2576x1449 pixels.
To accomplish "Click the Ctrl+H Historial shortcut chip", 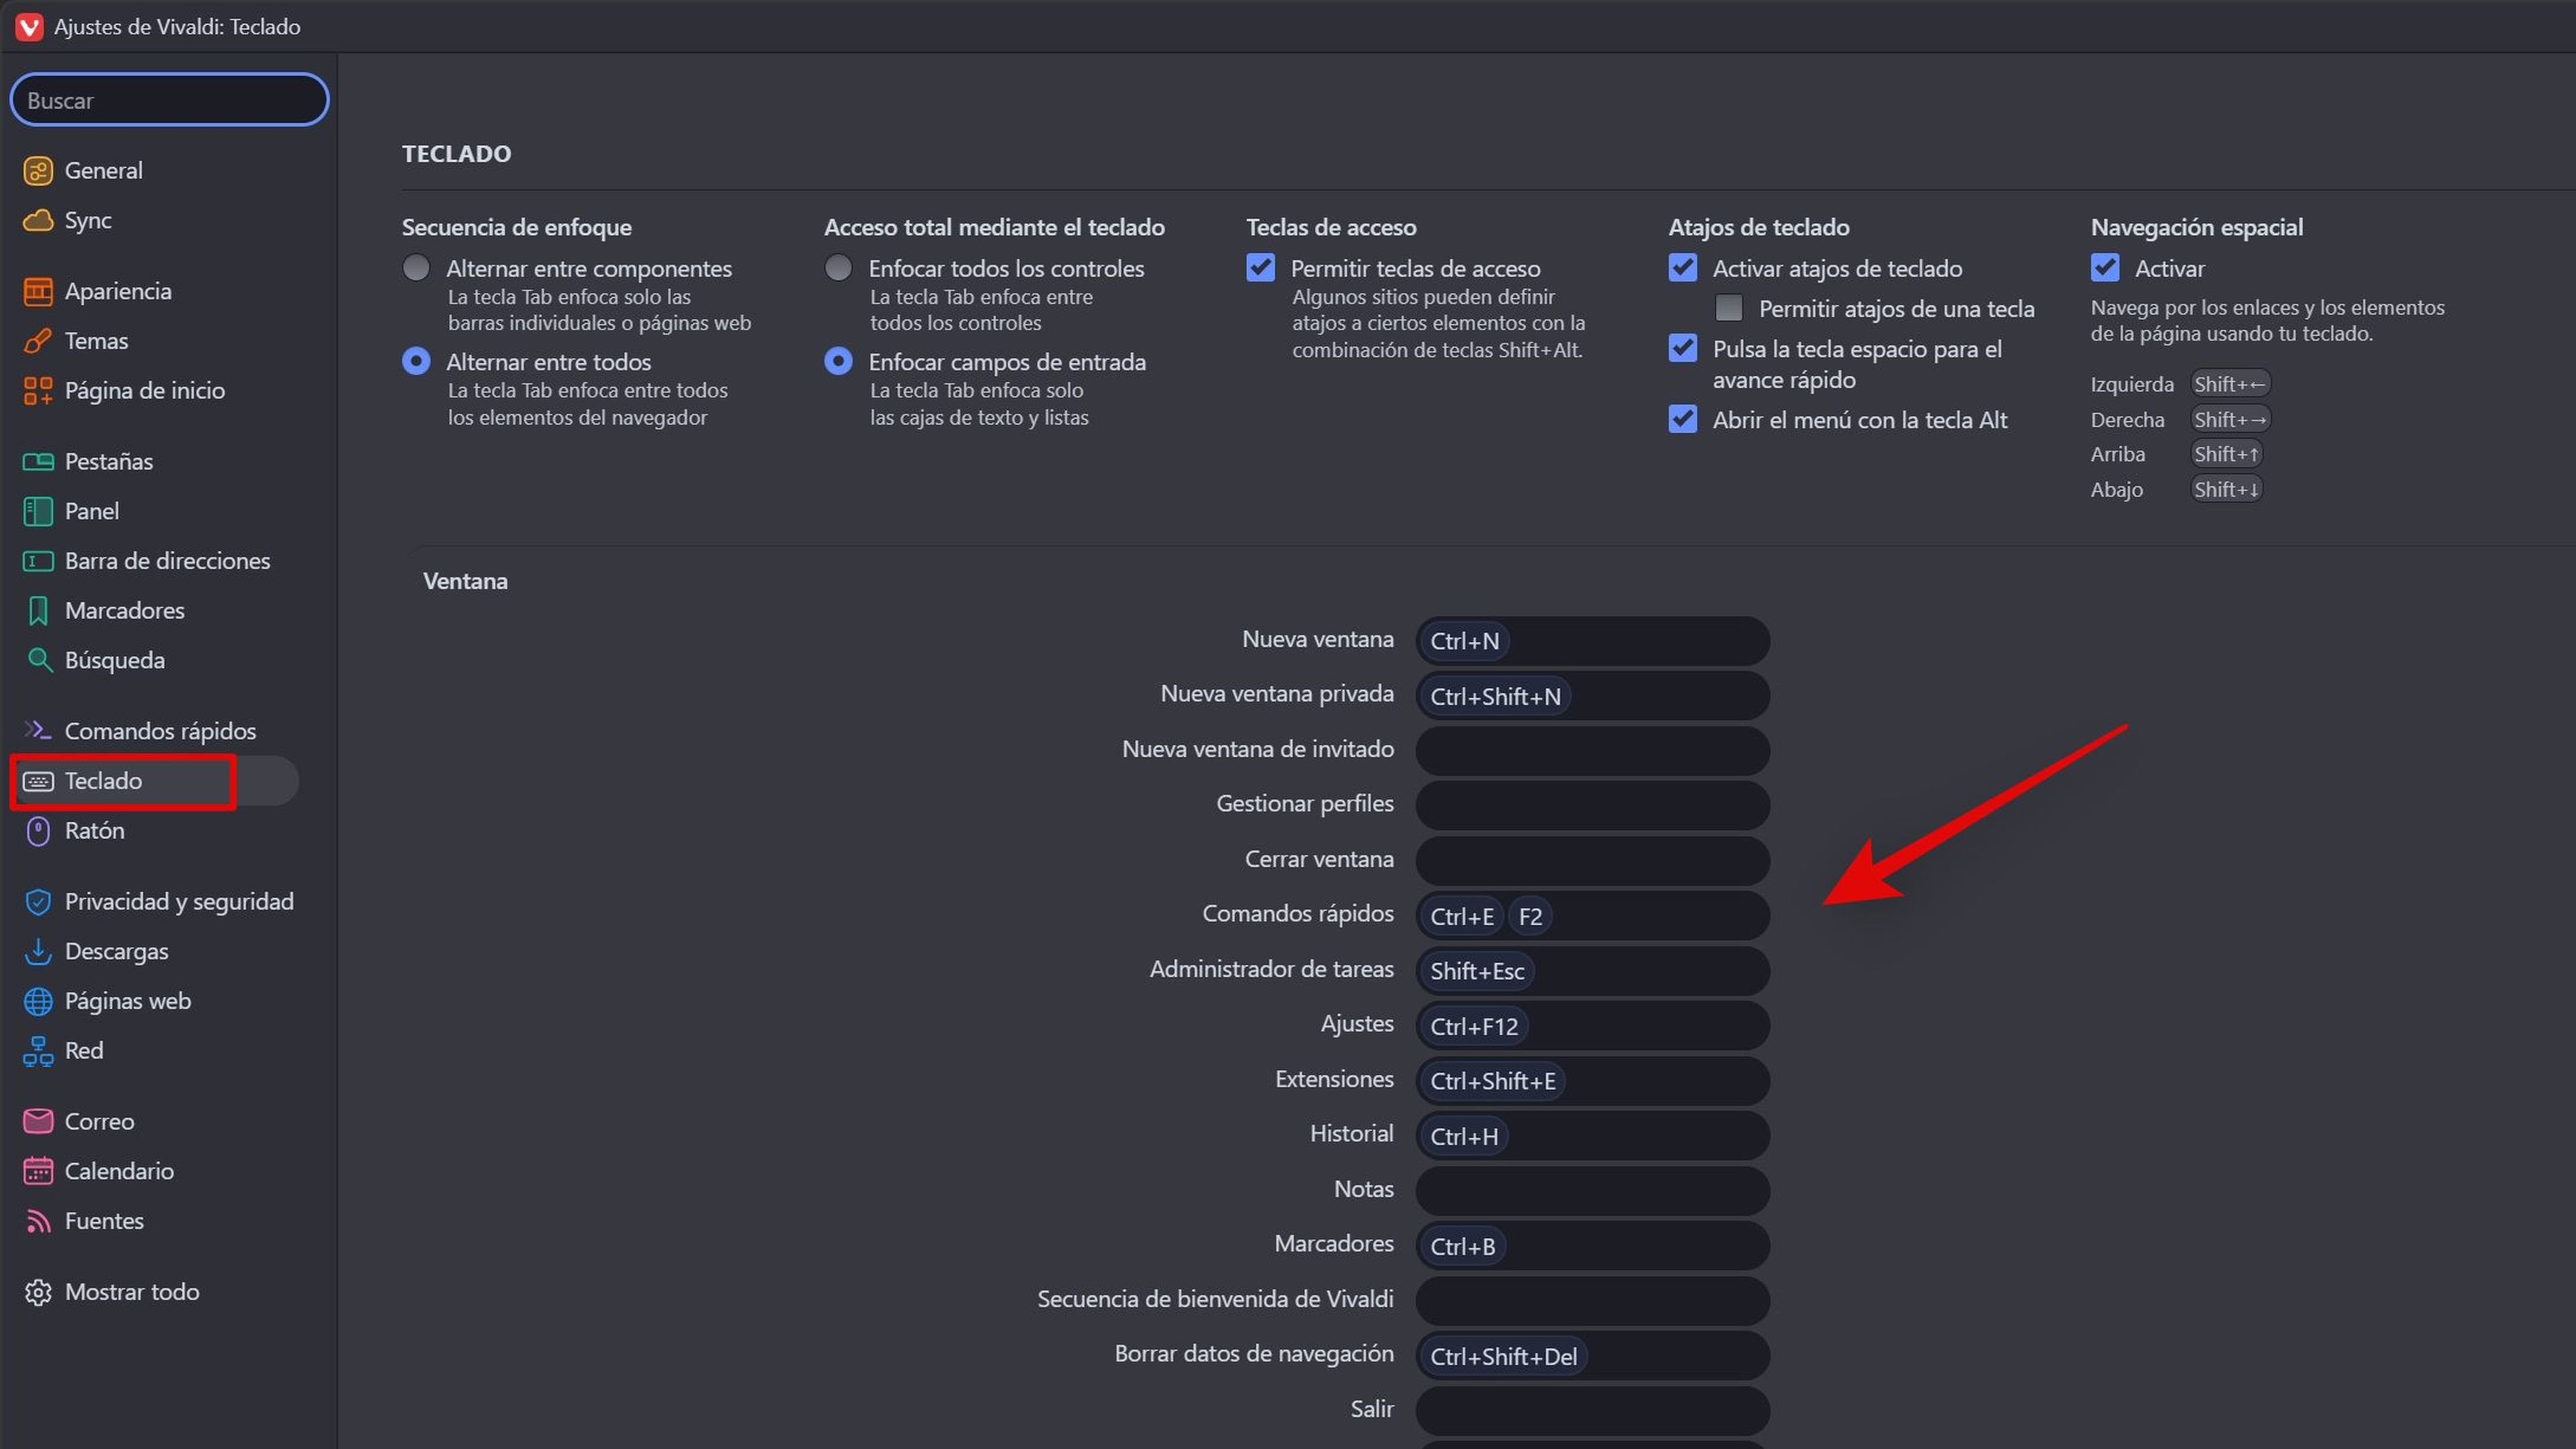I will tap(1464, 1136).
